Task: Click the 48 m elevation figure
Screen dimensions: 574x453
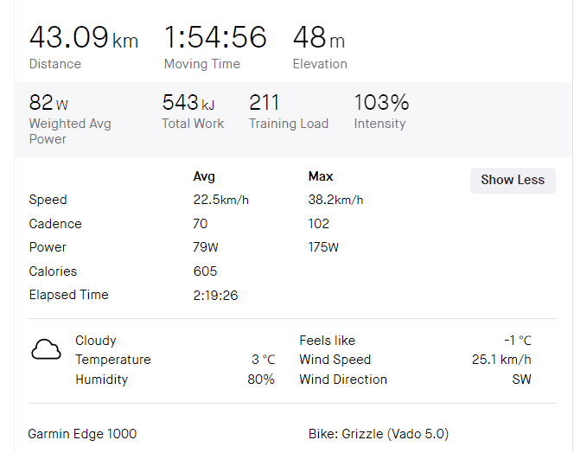Action: tap(319, 38)
